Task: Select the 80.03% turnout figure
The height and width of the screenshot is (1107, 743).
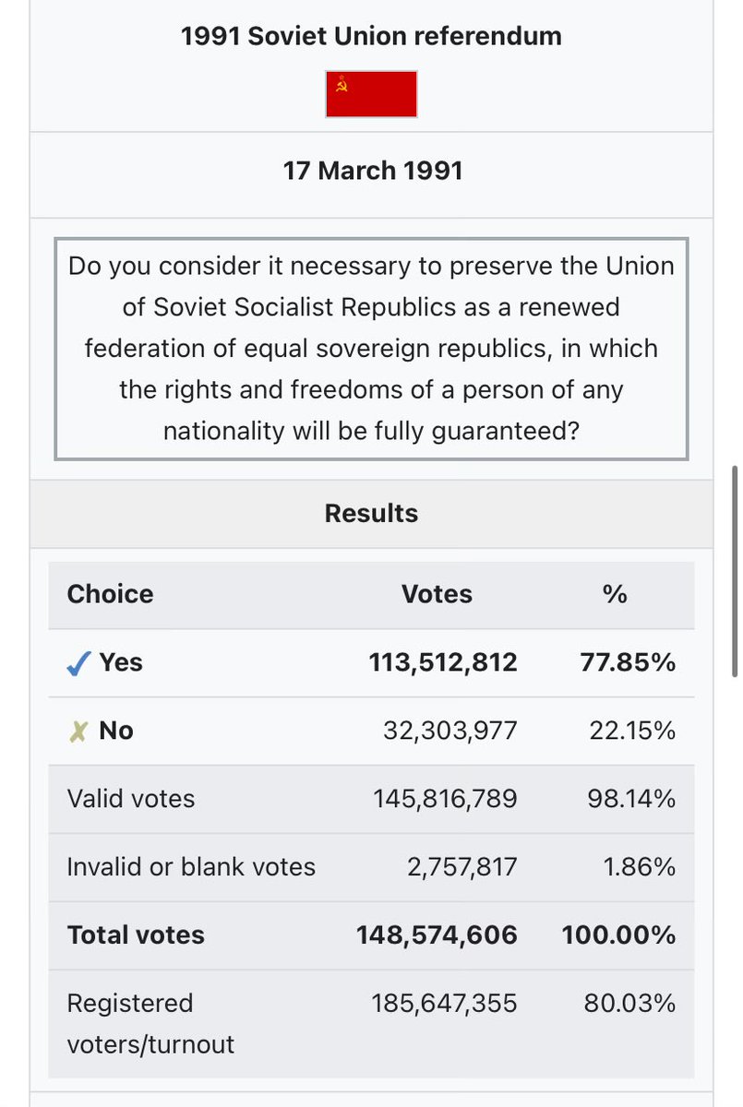Action: [629, 1004]
